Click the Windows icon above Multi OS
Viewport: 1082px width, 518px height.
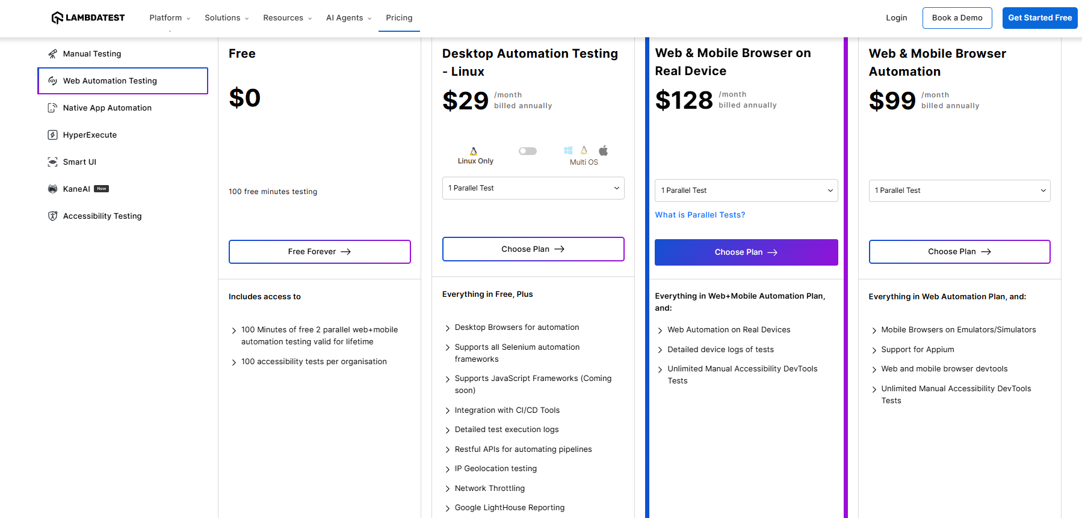[568, 150]
